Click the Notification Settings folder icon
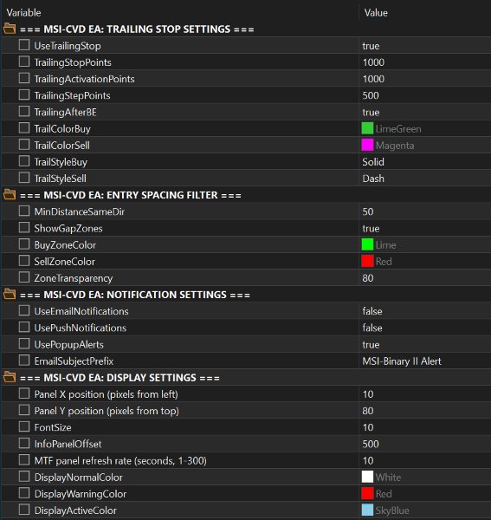This screenshot has height=520, width=491. tap(10, 294)
